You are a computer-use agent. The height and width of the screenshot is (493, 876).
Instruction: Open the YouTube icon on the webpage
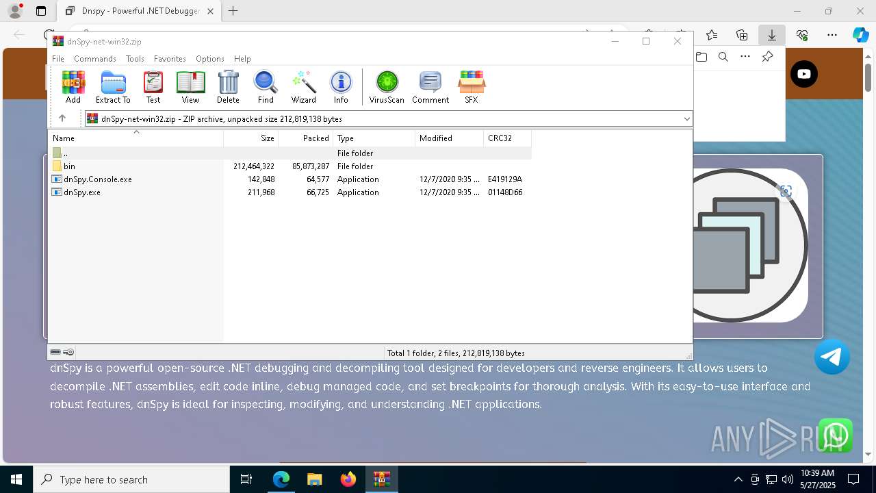pyautogui.click(x=804, y=74)
